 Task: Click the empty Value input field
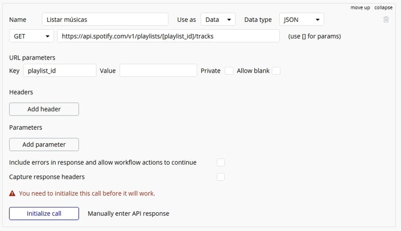158,71
